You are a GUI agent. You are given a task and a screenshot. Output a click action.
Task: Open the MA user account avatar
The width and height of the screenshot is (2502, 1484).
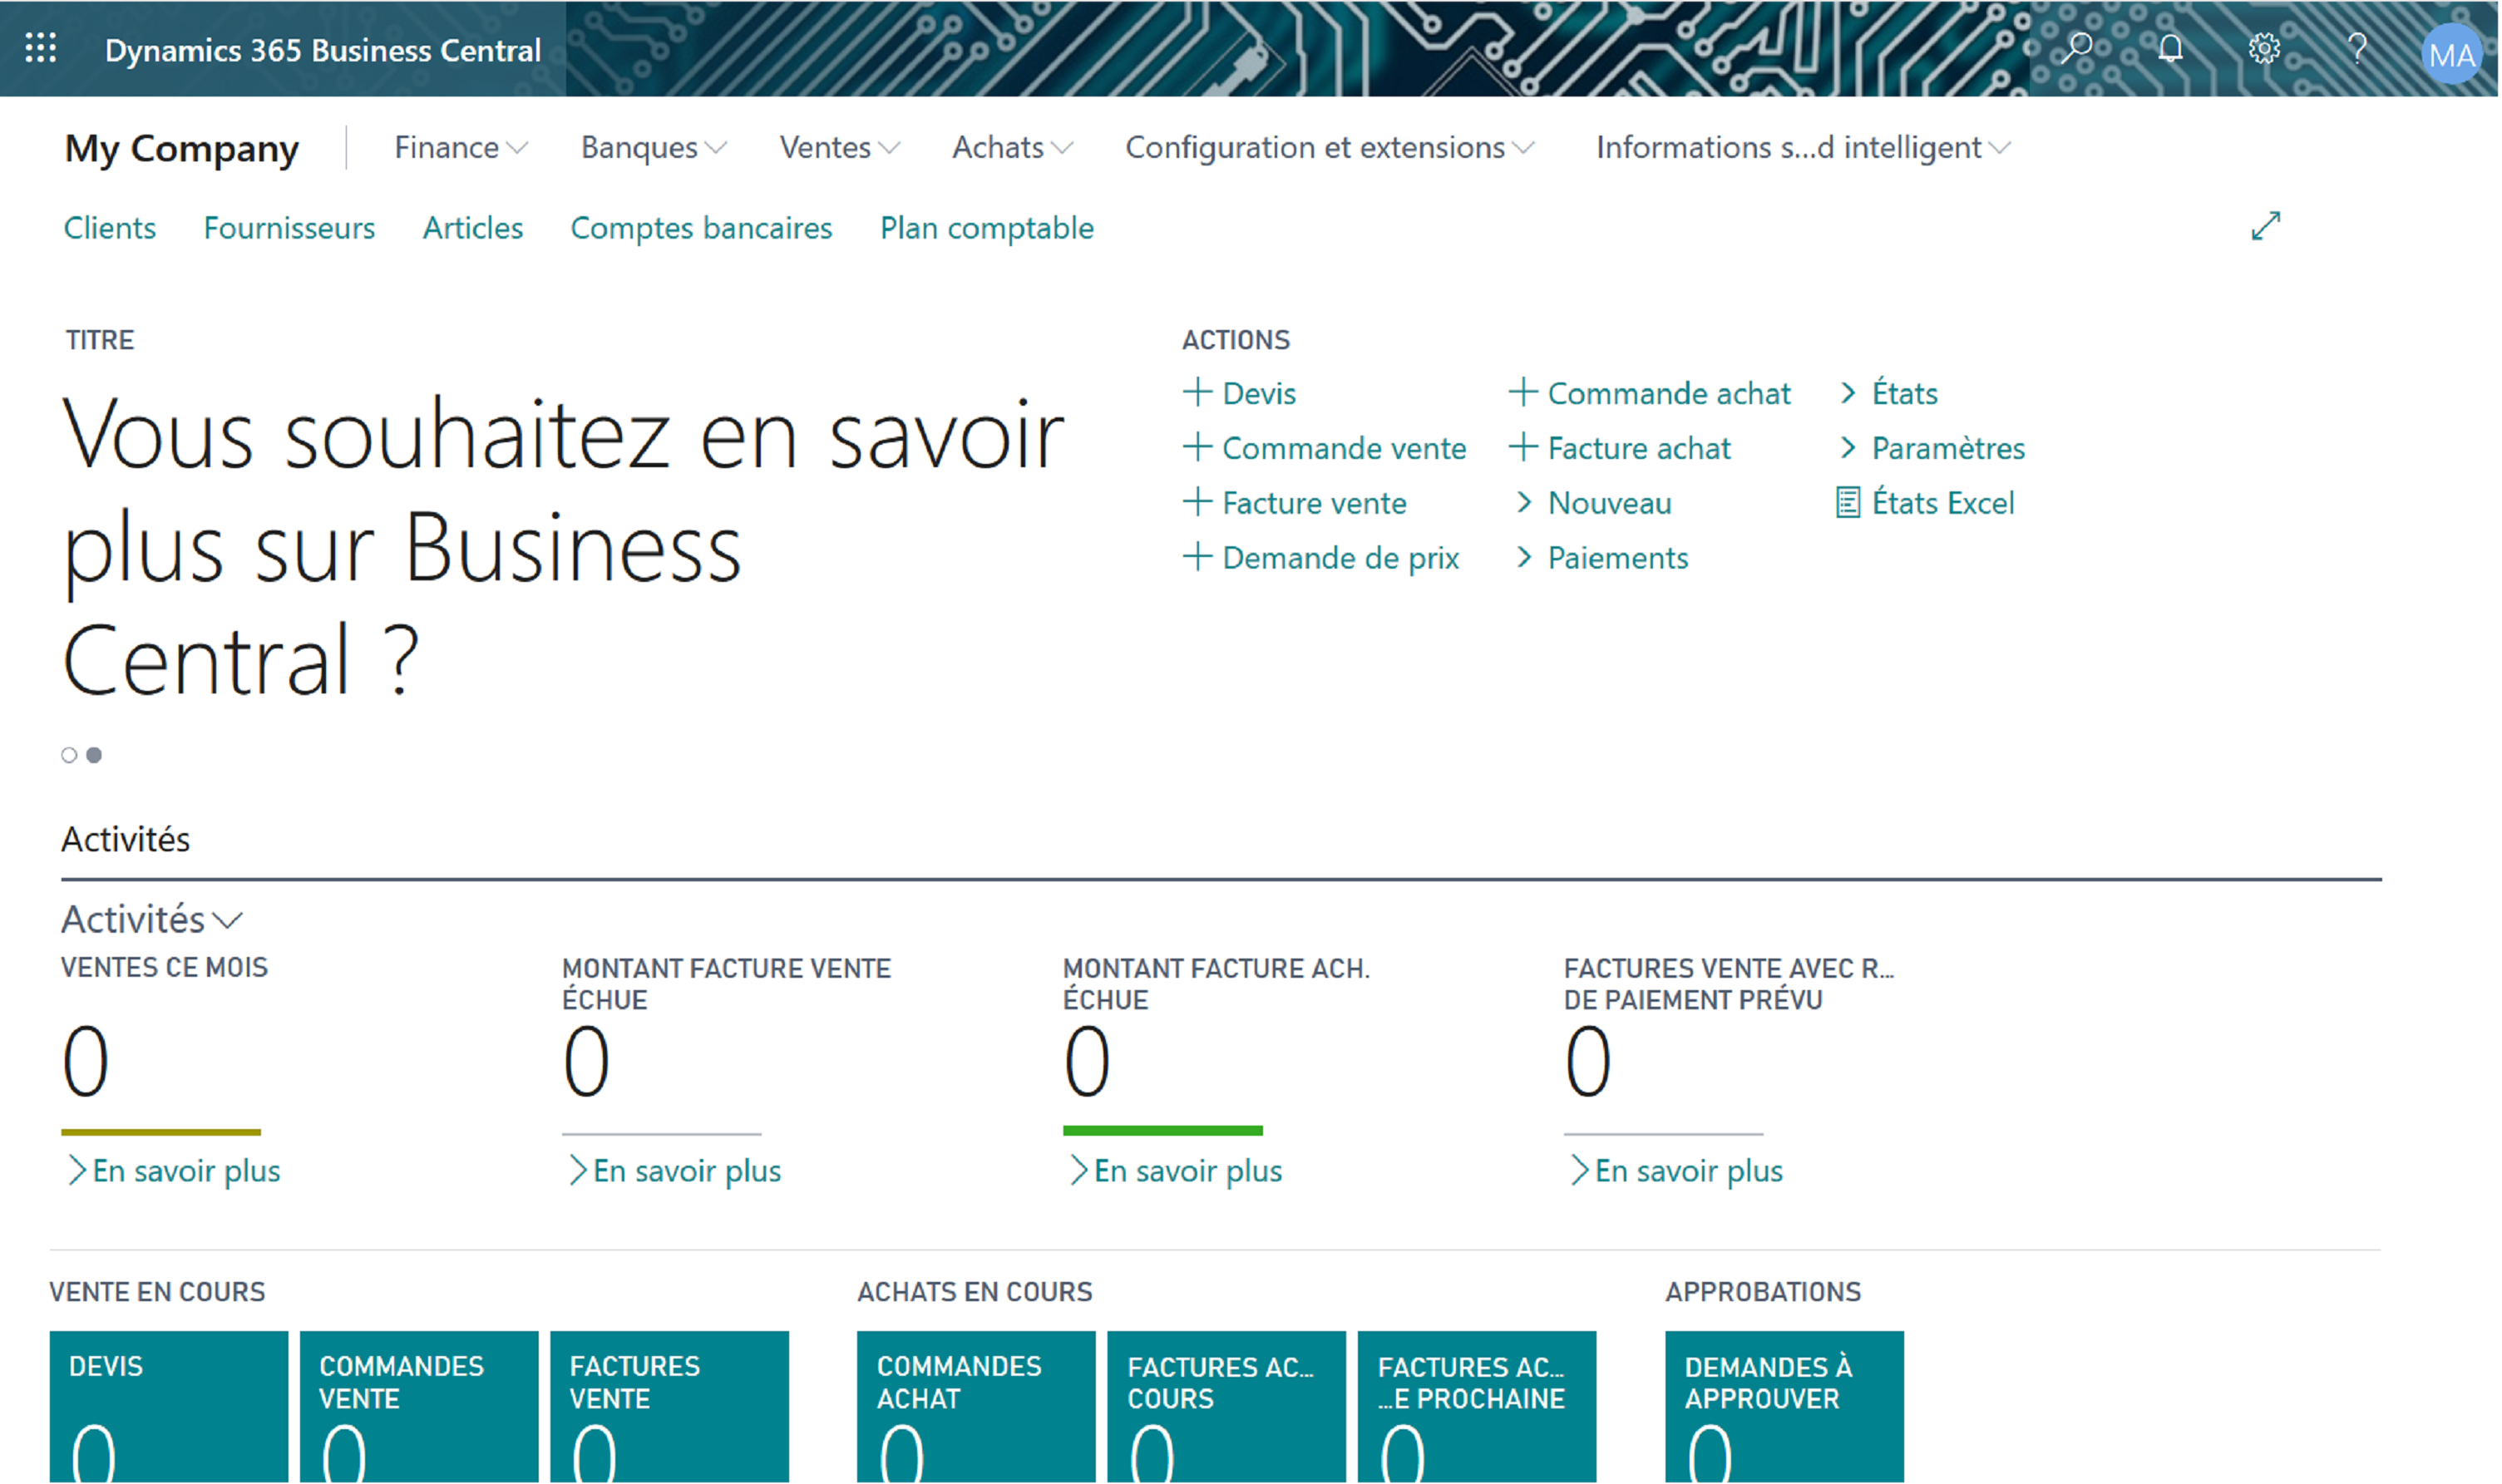[2452, 54]
